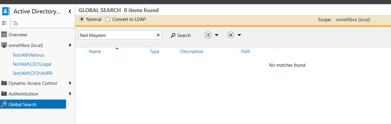
Task: Expand the Dynamic Access Control arrow
Action: click(70, 83)
